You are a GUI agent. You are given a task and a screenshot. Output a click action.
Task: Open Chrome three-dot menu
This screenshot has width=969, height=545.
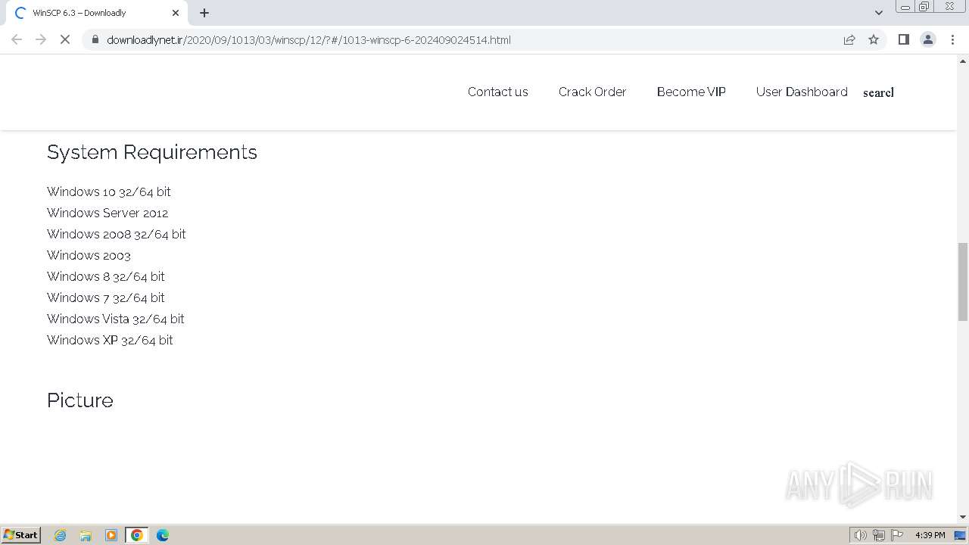(952, 39)
